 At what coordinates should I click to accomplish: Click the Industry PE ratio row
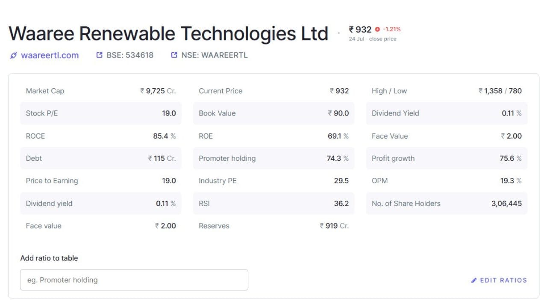coord(273,181)
